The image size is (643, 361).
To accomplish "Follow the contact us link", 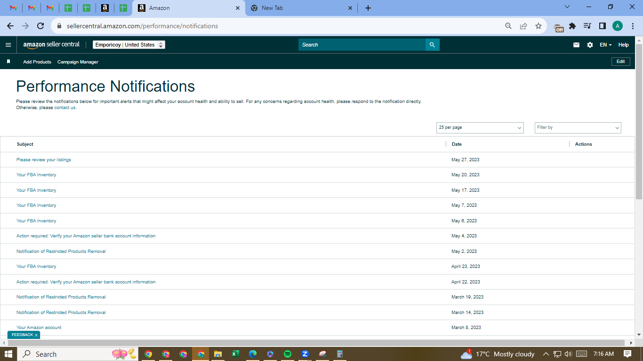I will pyautogui.click(x=65, y=108).
